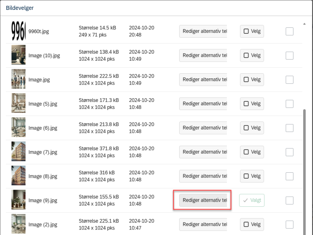Choose Velg for Image (6).jpg
Viewport: 313px width, 235px height.
[x=252, y=128]
